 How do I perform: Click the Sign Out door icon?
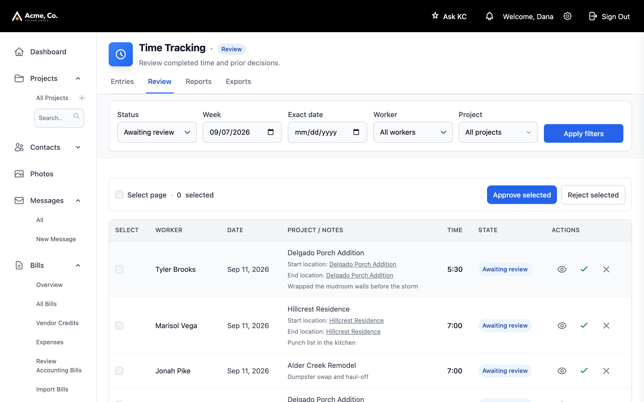click(x=593, y=16)
